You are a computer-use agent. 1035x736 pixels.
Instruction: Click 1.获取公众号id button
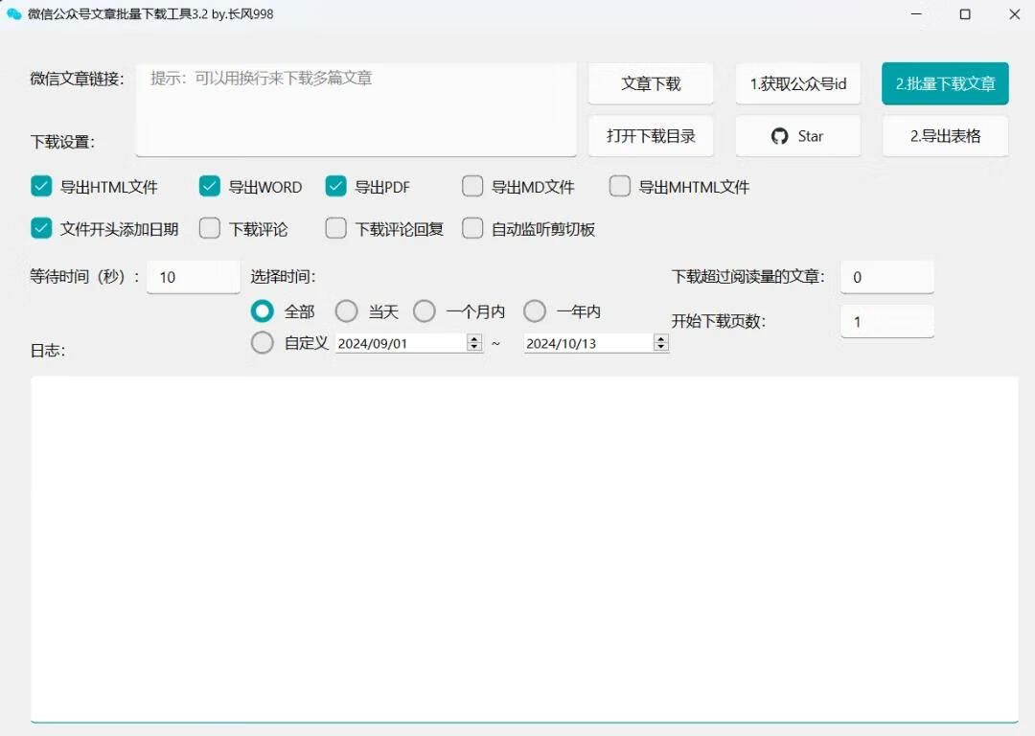pyautogui.click(x=798, y=83)
